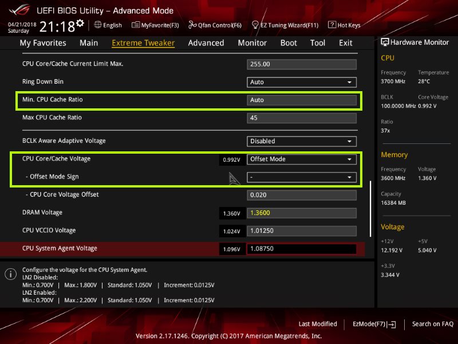458x344 pixels.
Task: Click the EZ Tuning Wizard bulb icon
Action: click(x=255, y=25)
